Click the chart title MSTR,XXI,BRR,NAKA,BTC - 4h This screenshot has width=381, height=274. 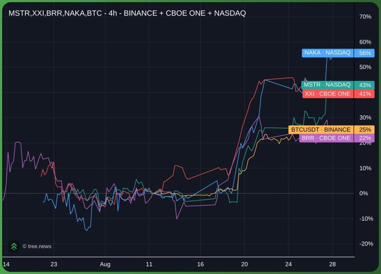point(127,13)
